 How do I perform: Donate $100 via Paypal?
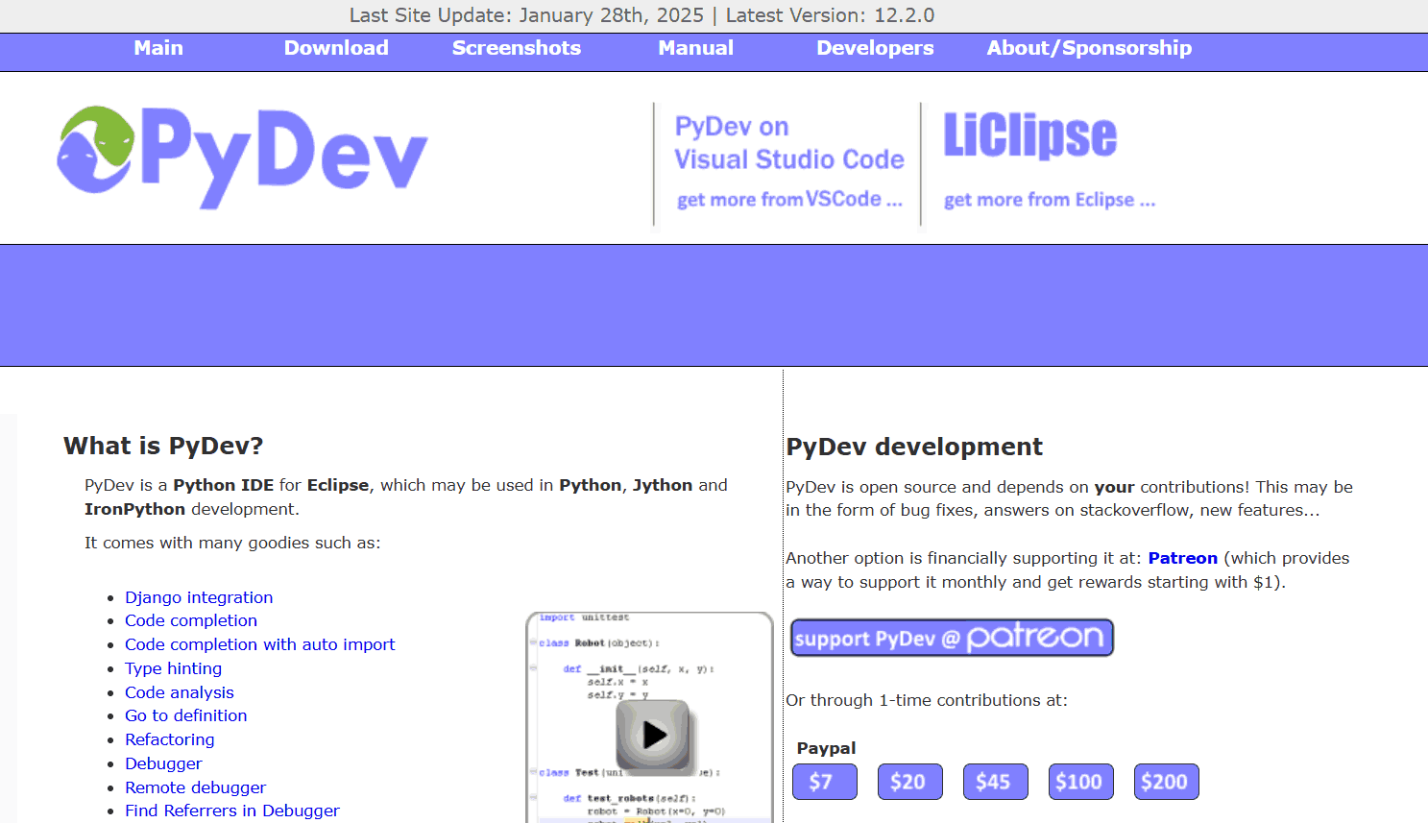[x=1080, y=782]
